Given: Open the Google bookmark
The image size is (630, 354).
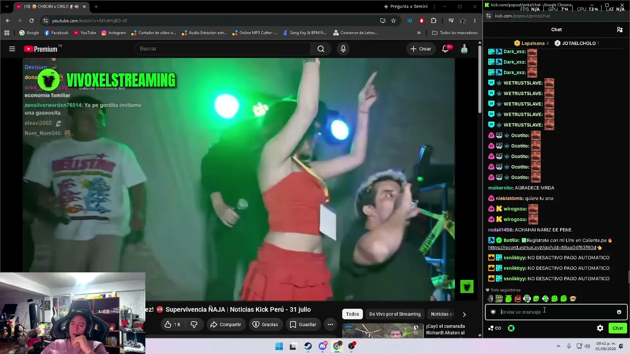Looking at the screenshot, I should pos(29,33).
